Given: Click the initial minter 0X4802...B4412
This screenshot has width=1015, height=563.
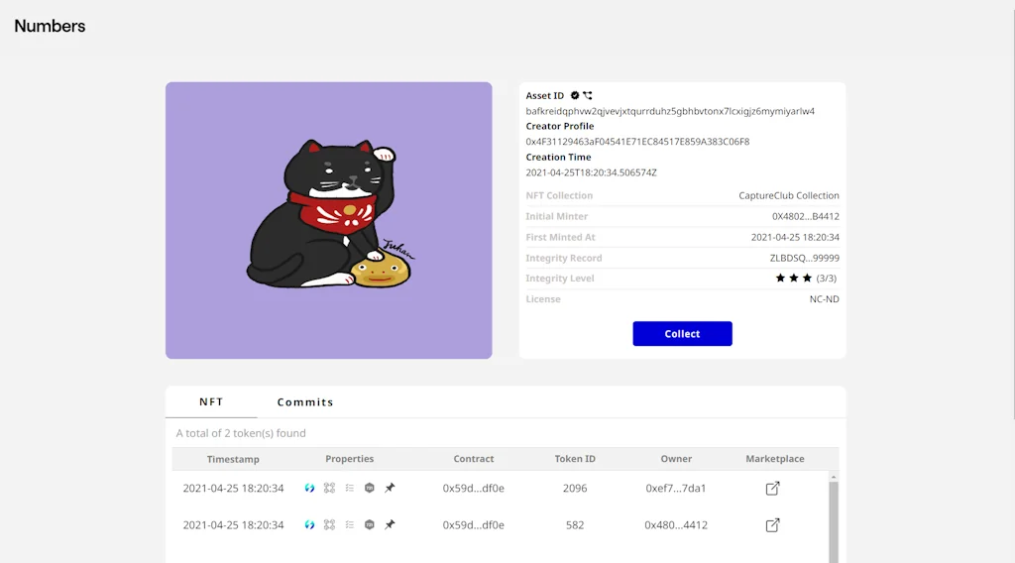Looking at the screenshot, I should point(805,216).
